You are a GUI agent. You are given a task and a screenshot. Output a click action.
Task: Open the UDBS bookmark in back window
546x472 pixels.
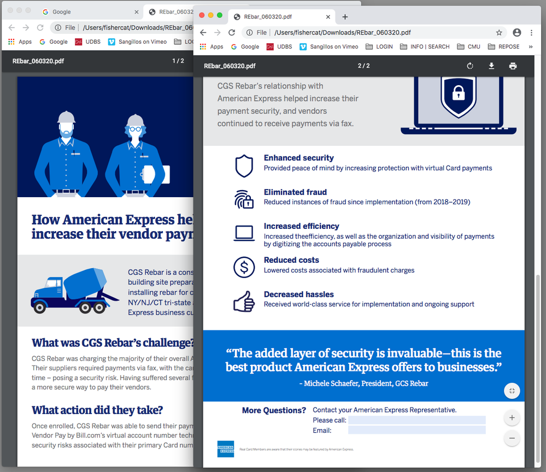click(x=88, y=42)
